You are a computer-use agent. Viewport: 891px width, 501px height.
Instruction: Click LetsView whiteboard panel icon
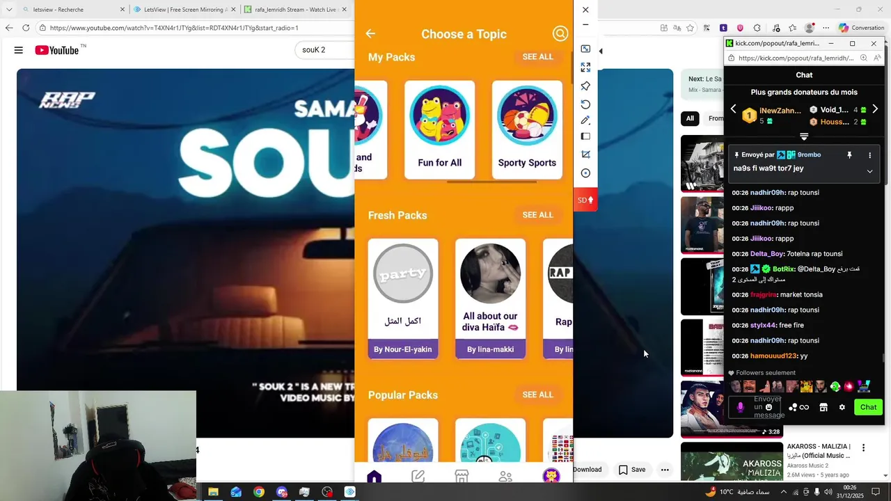[x=585, y=137]
